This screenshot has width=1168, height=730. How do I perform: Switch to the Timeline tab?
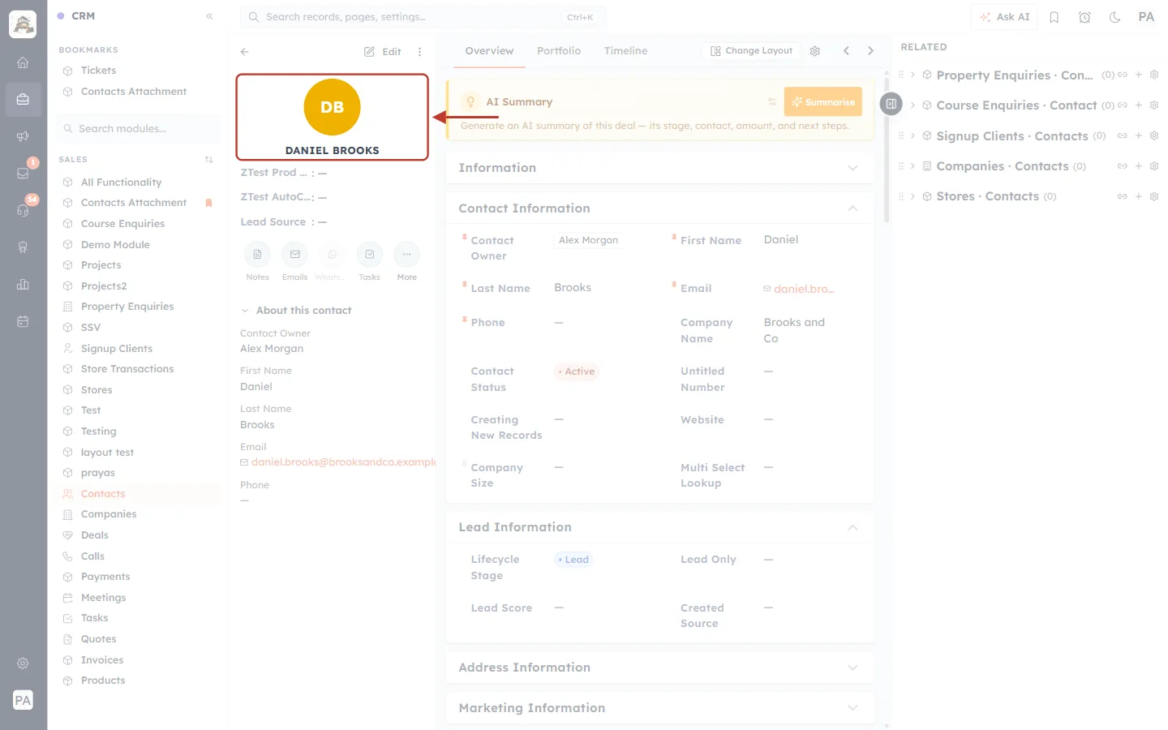pyautogui.click(x=625, y=51)
